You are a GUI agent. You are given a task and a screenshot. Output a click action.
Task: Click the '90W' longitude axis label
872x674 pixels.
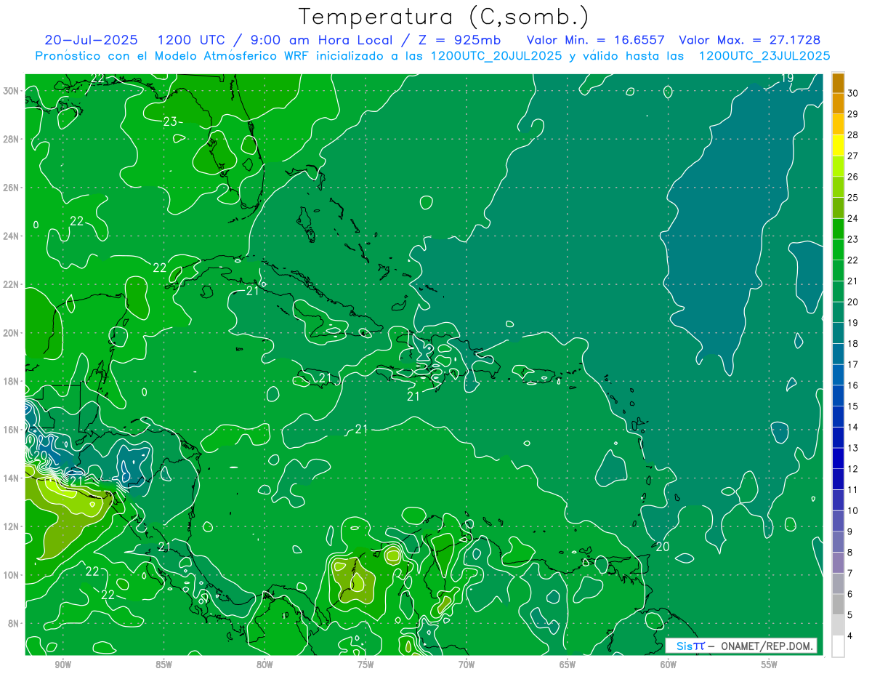pyautogui.click(x=62, y=665)
